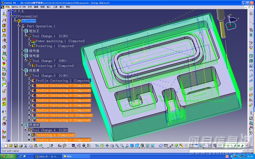Select Pocketing.6 (Computed) operation

click(55, 66)
